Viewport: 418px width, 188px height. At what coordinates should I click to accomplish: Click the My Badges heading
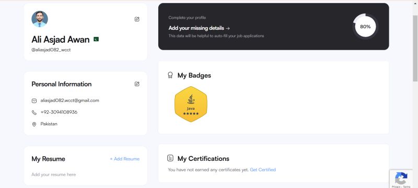[x=194, y=75]
